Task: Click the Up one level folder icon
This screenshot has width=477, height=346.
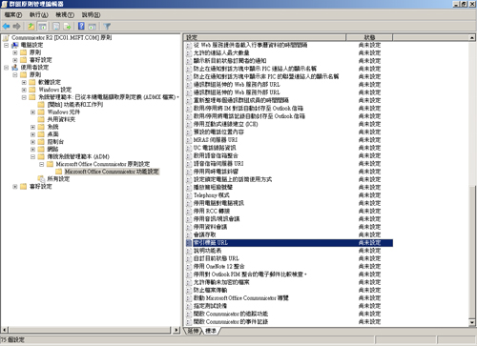Action: tap(31, 26)
